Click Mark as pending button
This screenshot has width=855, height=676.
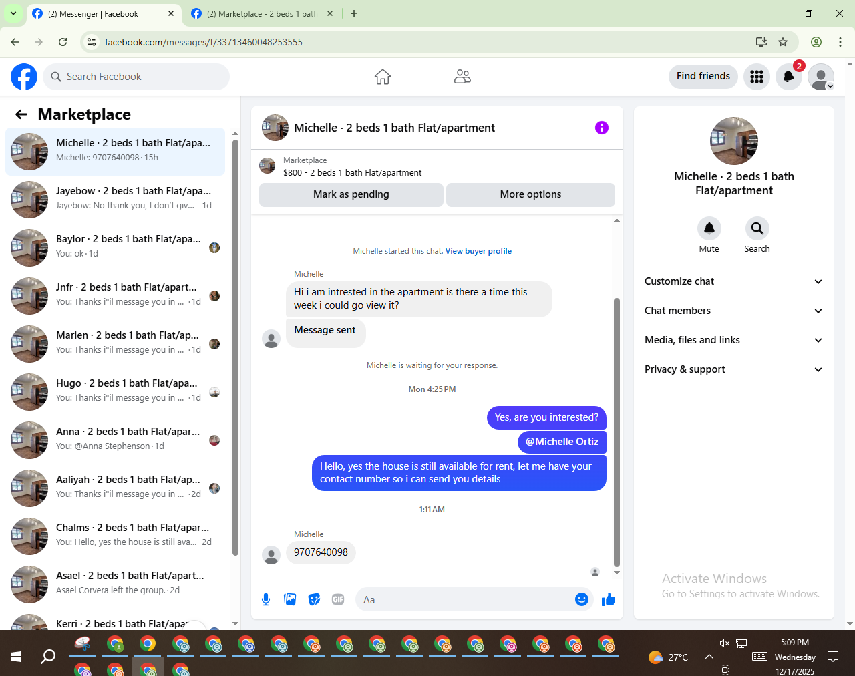(351, 194)
